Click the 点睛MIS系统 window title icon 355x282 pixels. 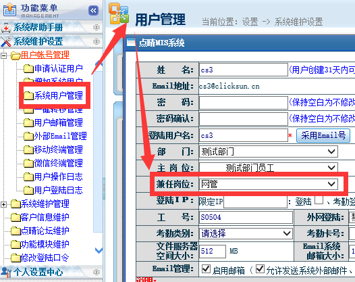[131, 43]
